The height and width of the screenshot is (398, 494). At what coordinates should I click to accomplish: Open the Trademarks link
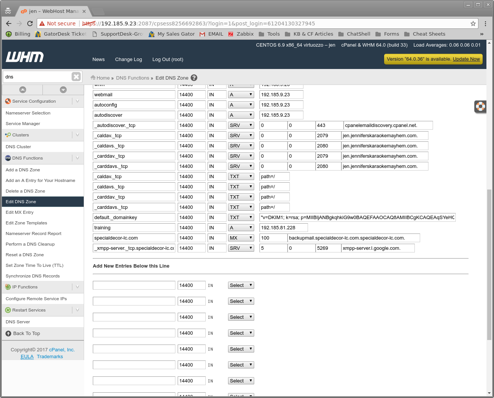(50, 357)
